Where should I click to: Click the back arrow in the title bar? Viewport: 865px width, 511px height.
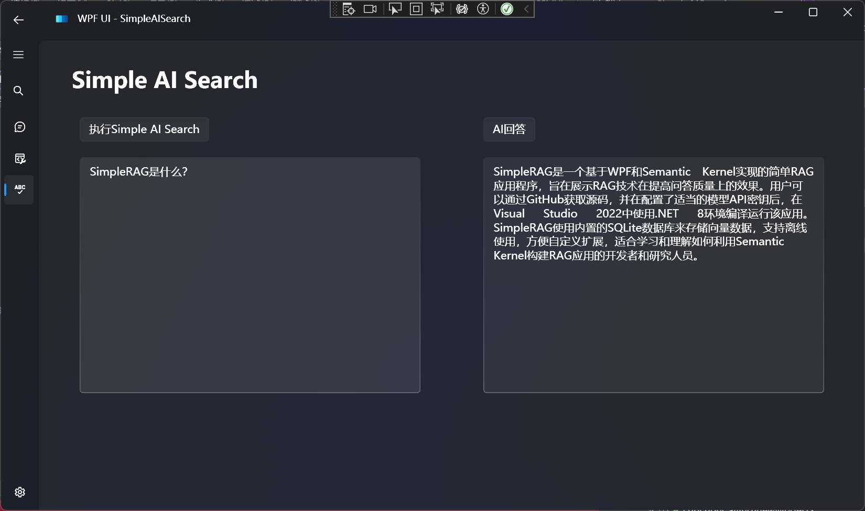pyautogui.click(x=19, y=20)
